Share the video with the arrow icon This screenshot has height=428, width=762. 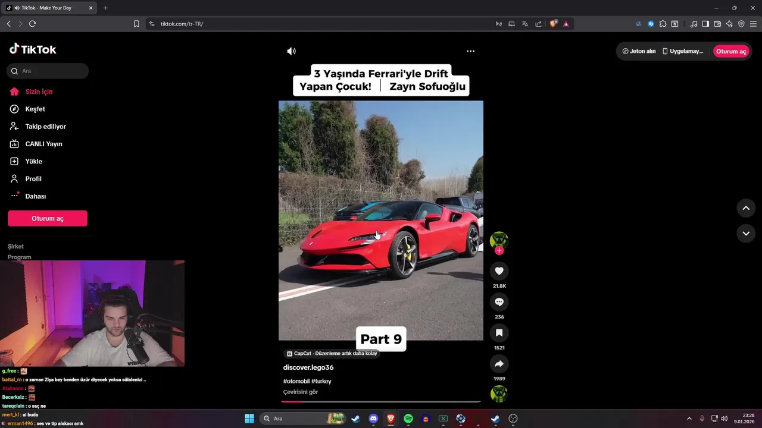(x=499, y=364)
